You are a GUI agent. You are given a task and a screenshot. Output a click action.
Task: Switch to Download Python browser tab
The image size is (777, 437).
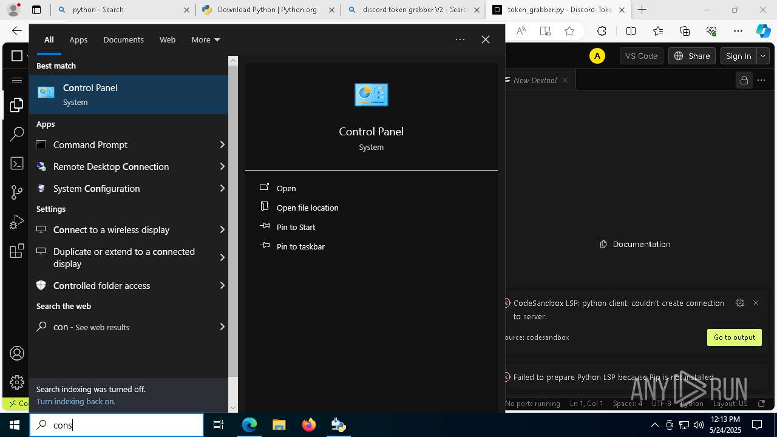pyautogui.click(x=268, y=10)
